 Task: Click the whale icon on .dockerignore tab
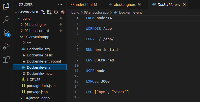110,4
